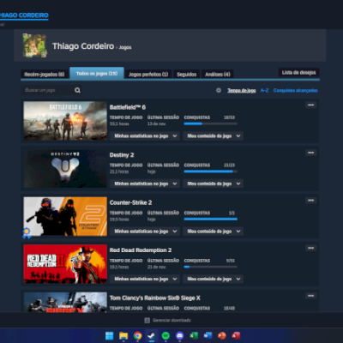Click the search magnifier icon
The width and height of the screenshot is (343, 343).
[77, 90]
